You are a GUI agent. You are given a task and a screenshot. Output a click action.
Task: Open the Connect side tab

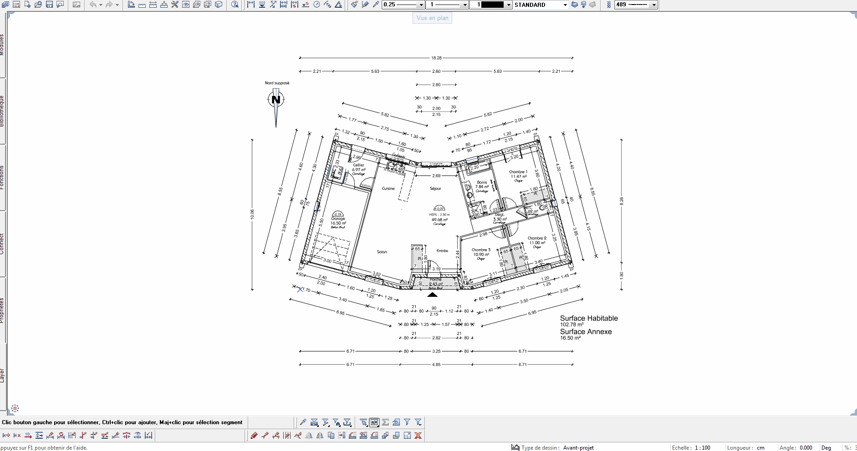pyautogui.click(x=2, y=244)
